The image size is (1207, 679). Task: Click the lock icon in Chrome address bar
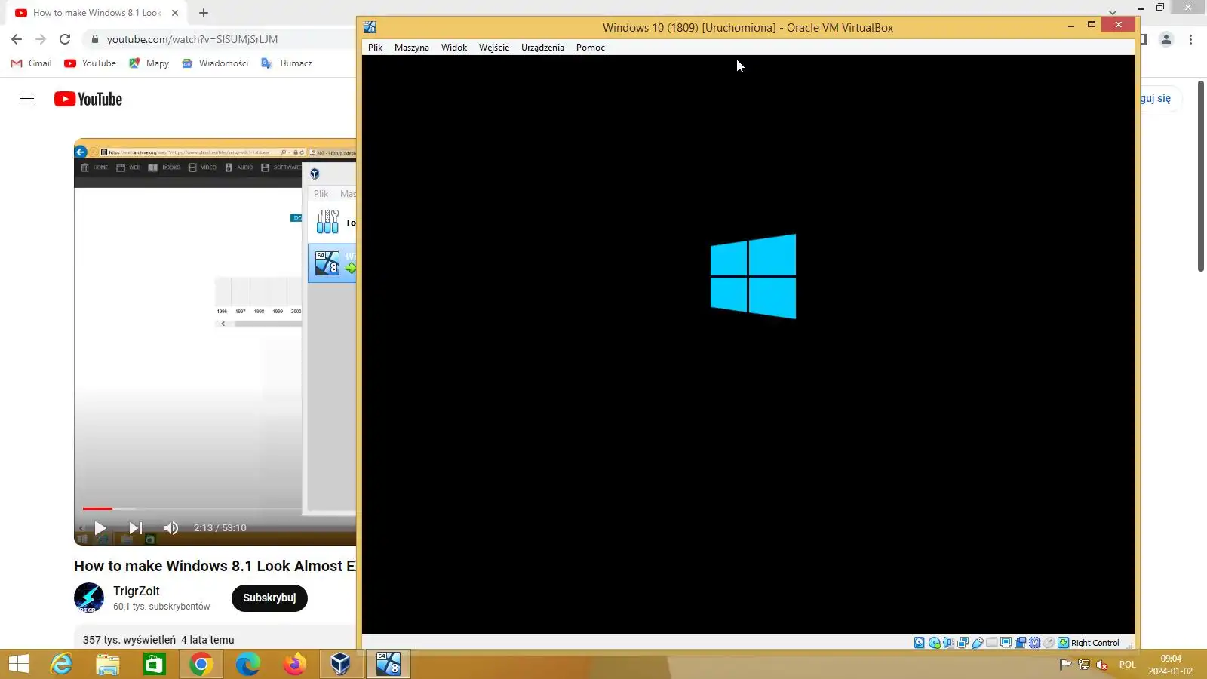coord(94,39)
